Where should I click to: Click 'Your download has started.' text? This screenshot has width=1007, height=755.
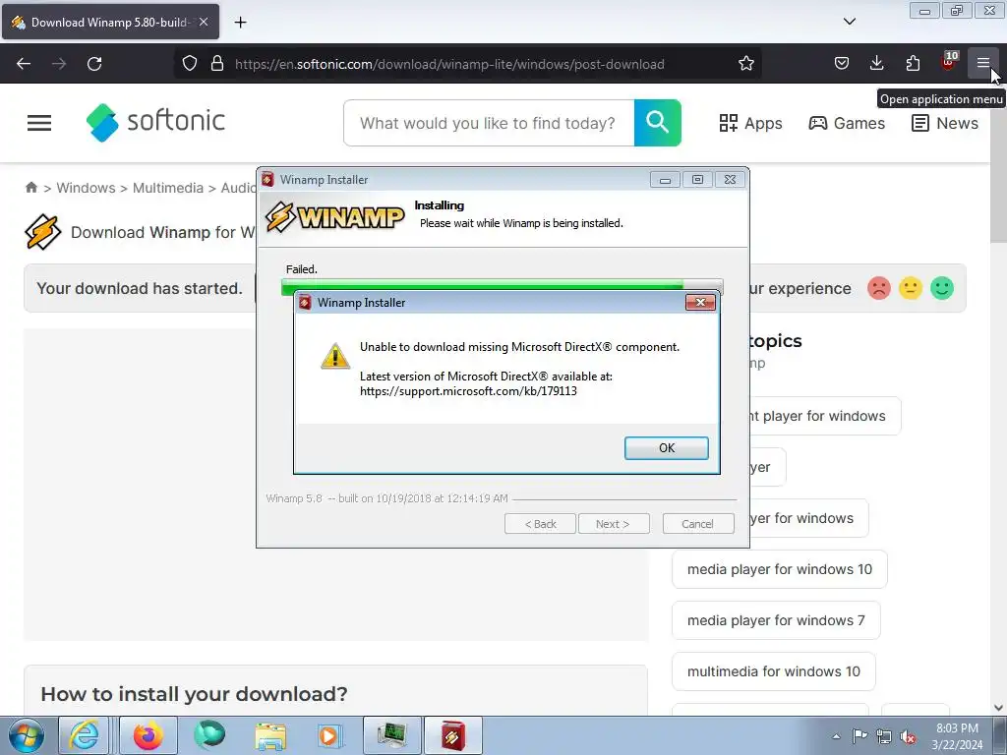(x=140, y=288)
